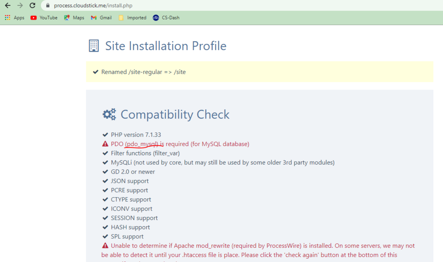443x262 pixels.
Task: Click the checkmark beside GD 2.0 or newer
Action: [105, 172]
